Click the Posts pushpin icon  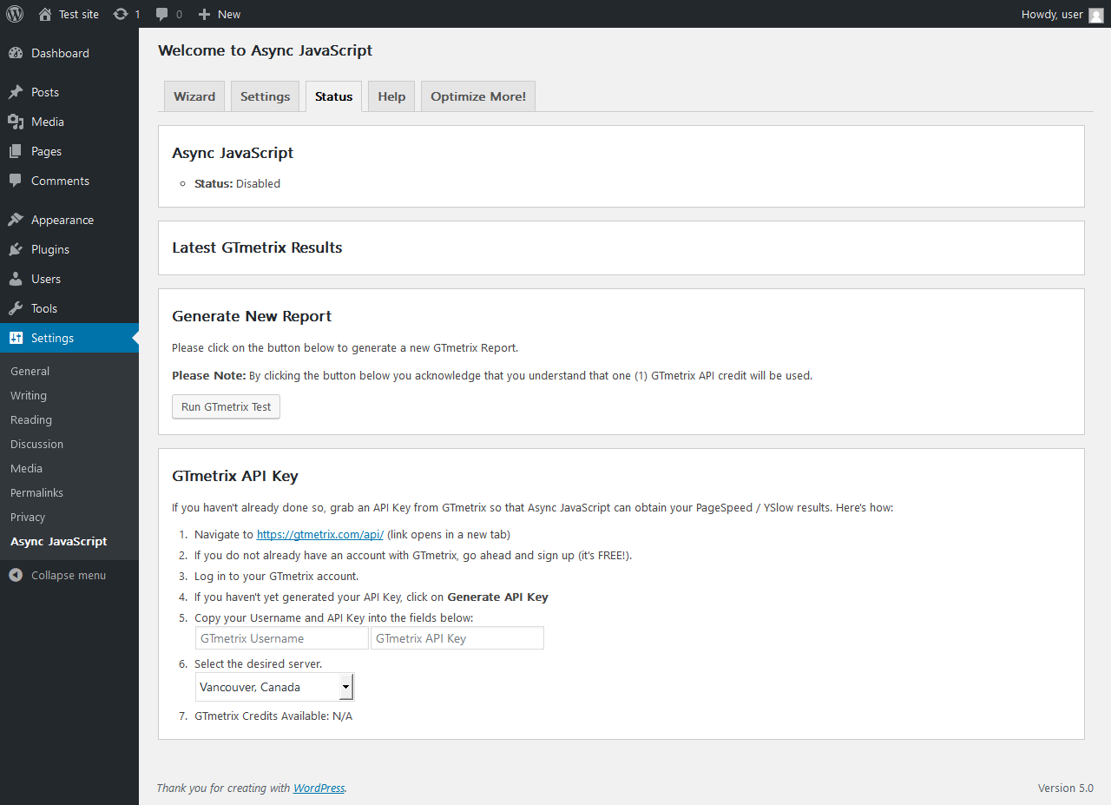coord(16,92)
